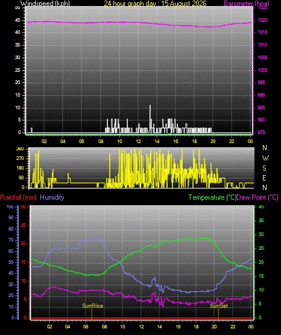Click the "12" hour label under windspeed chart
This screenshot has width=281, height=335.
138,141
